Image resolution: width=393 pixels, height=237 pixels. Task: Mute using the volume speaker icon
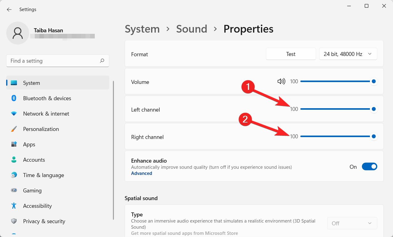281,81
